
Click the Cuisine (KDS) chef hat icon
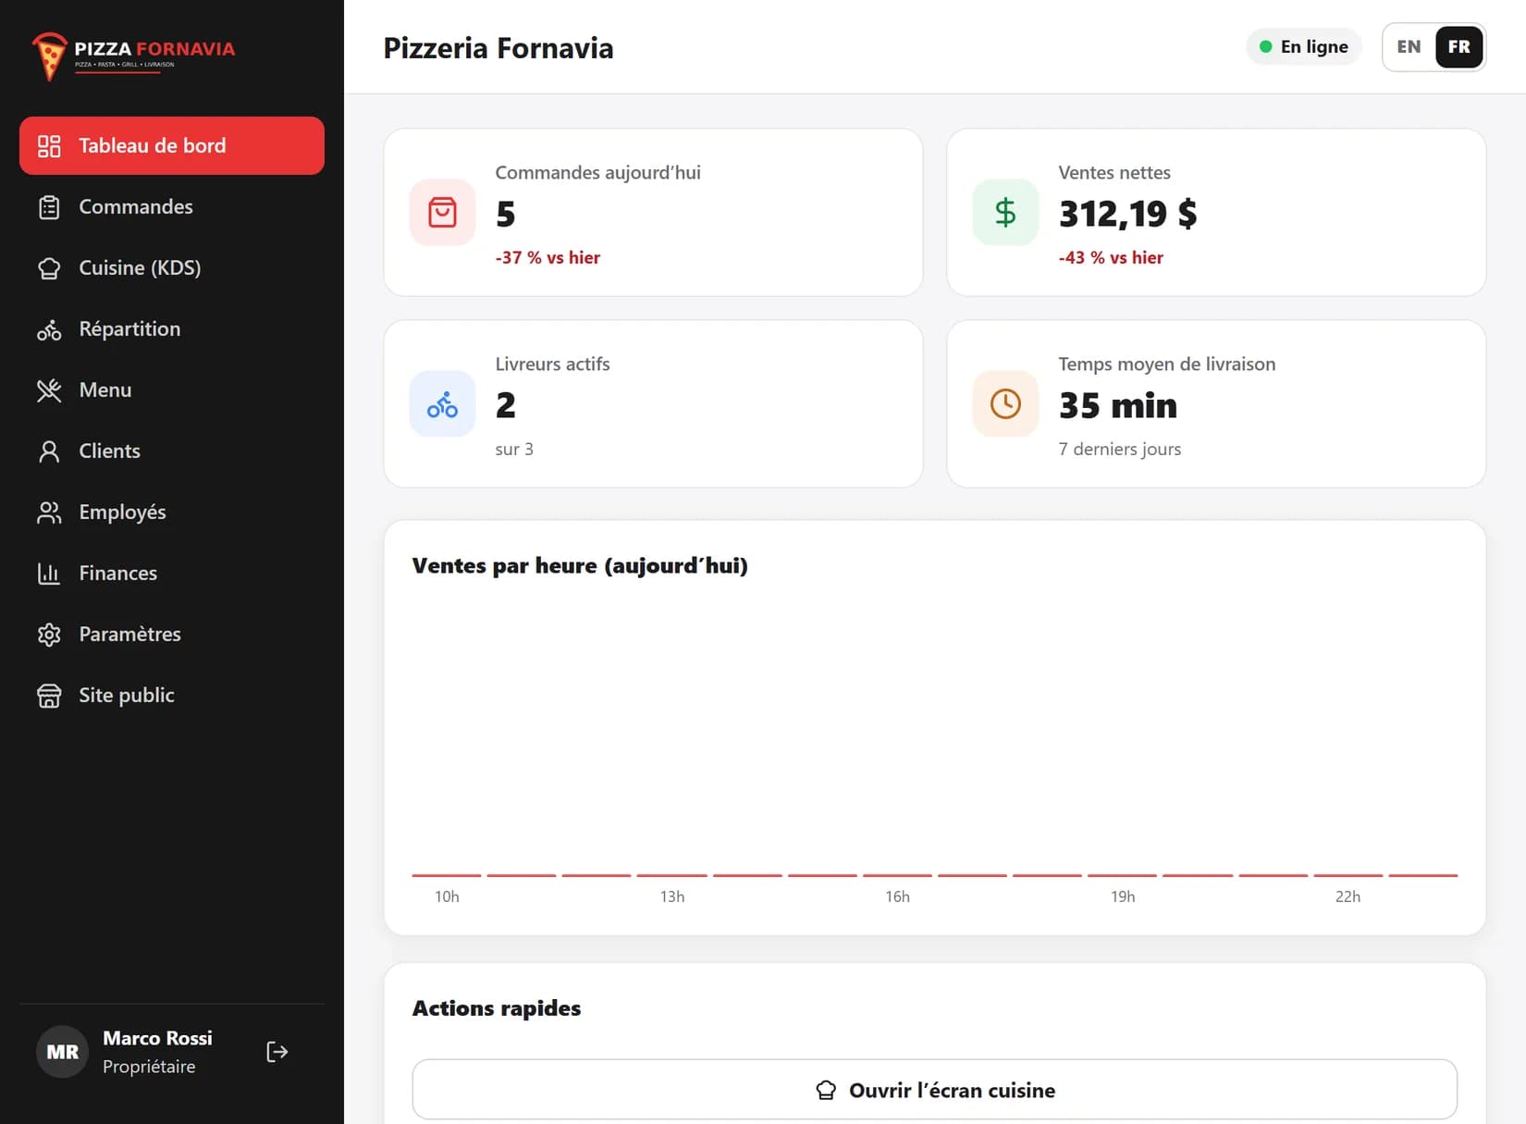pos(49,268)
